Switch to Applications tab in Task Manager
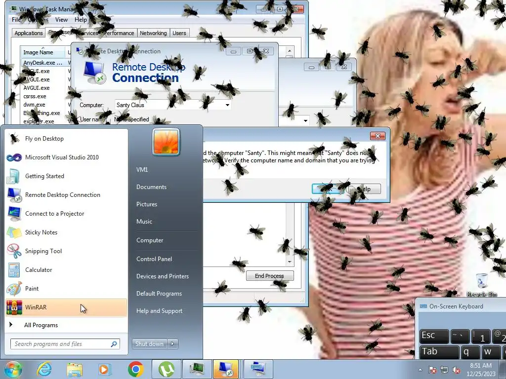The height and width of the screenshot is (379, 506). [x=28, y=33]
